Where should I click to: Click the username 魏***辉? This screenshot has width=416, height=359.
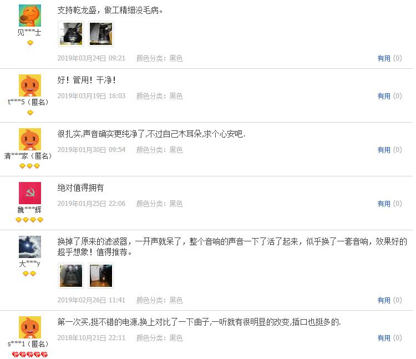29,210
